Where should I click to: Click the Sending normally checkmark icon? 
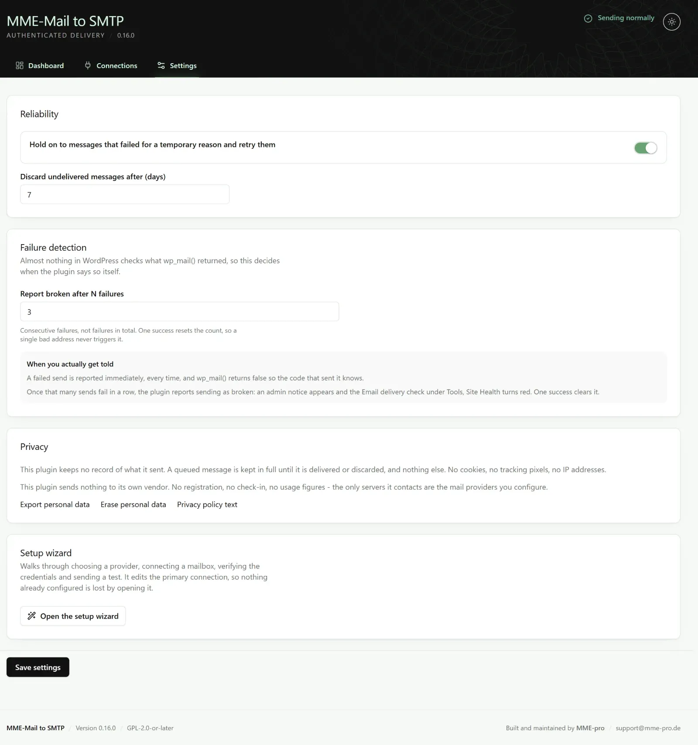coord(588,18)
